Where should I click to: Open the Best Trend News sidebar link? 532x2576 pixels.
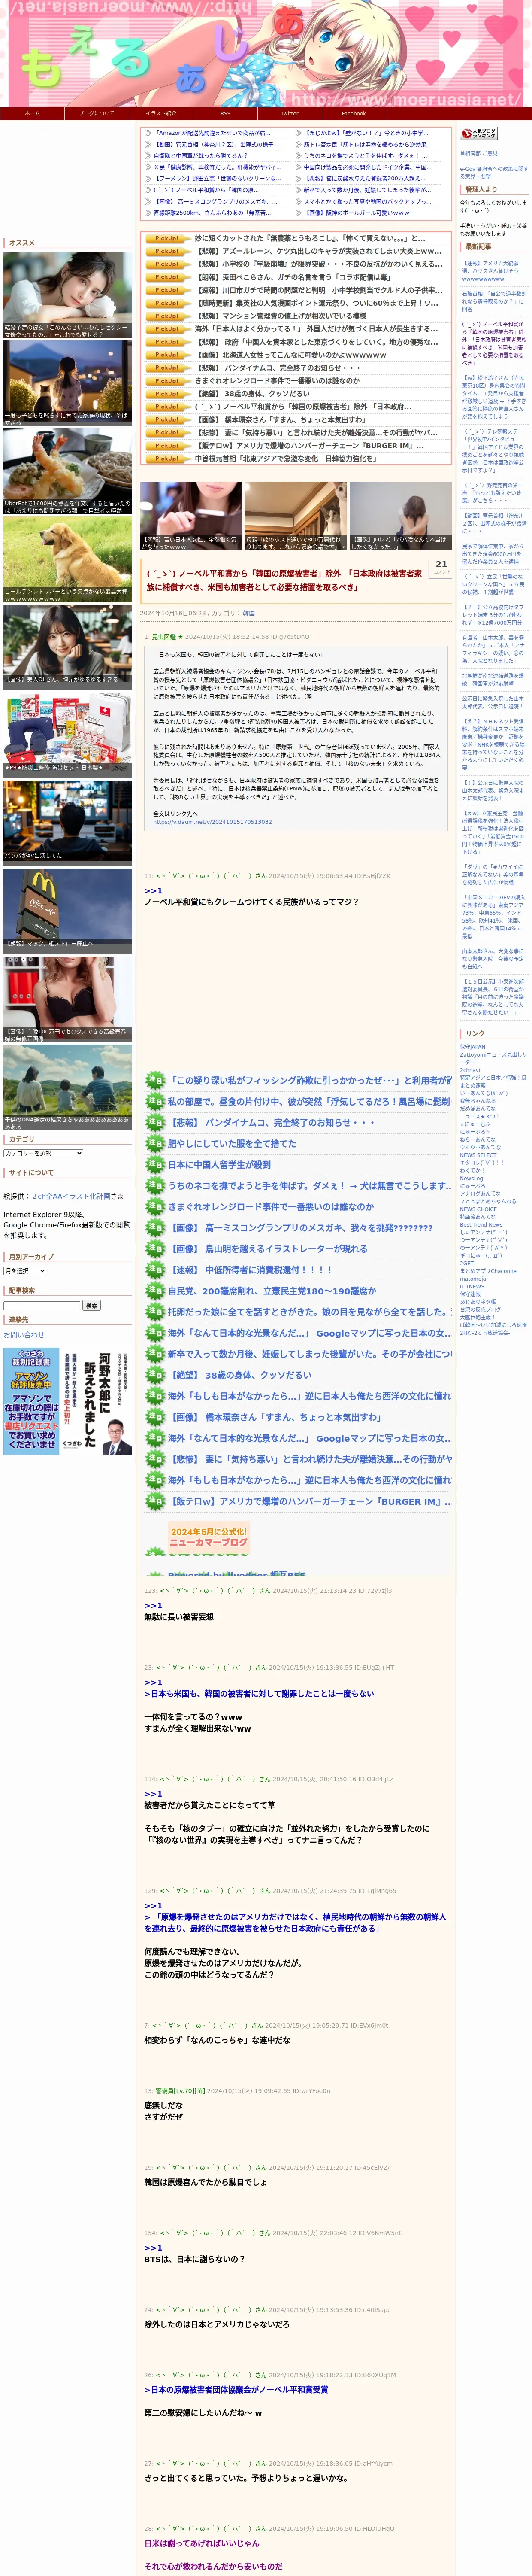[x=481, y=1224]
